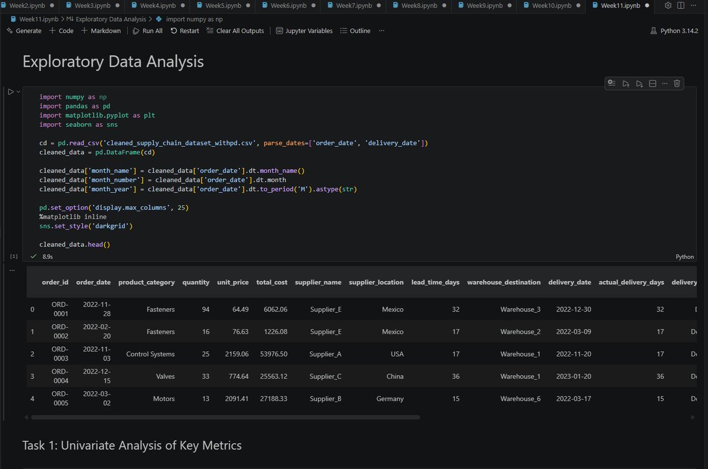Screen dimensions: 708x469
Task: Click the supplier_location column header
Action: pos(376,282)
